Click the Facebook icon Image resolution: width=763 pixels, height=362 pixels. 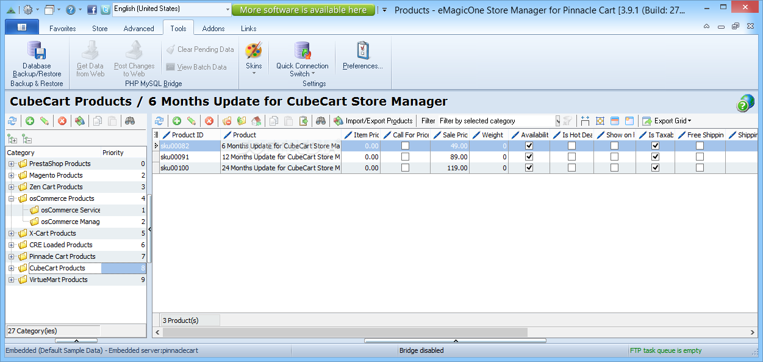click(x=92, y=10)
